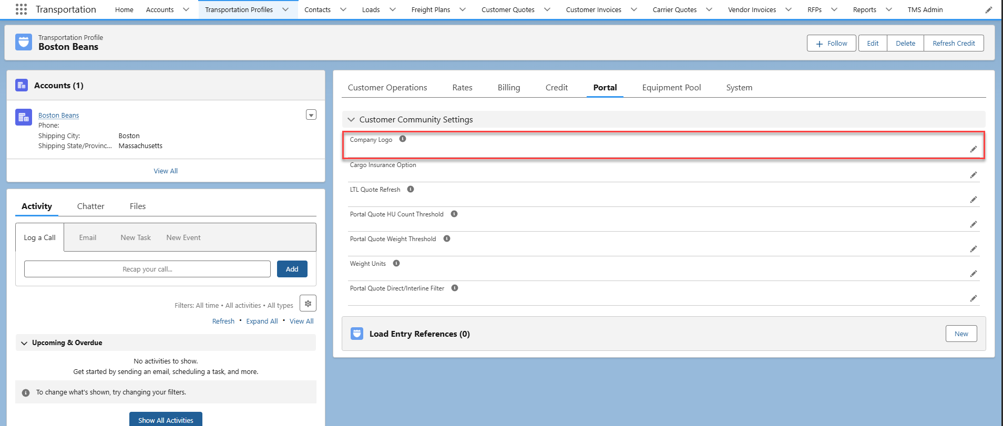This screenshot has height=426, width=1003.
Task: Edit Portal Quote HU Count Threshold pencil
Action: (x=974, y=224)
